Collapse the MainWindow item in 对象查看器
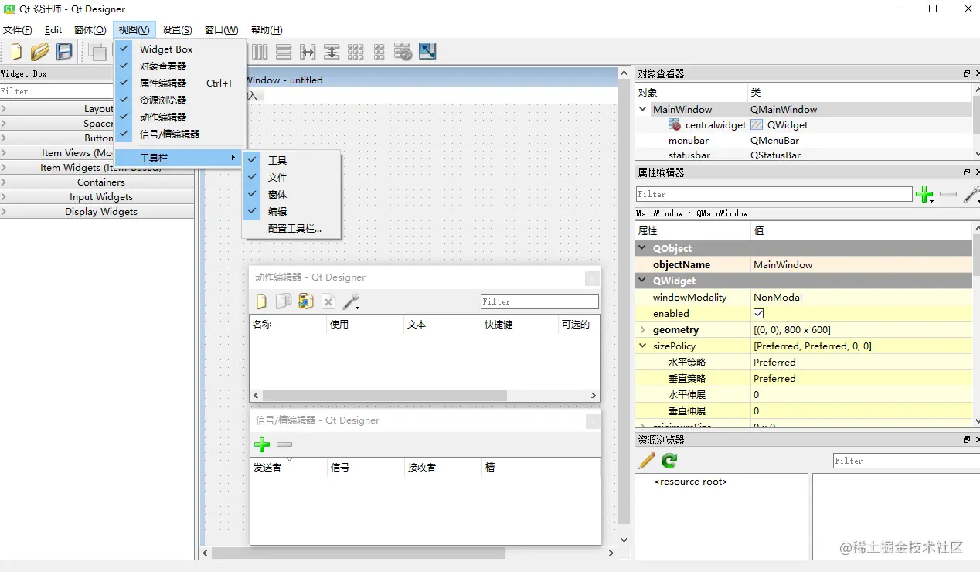 pyautogui.click(x=642, y=108)
